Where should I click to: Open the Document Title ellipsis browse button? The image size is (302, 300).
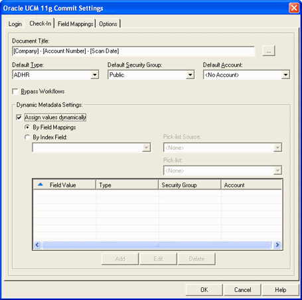(269, 51)
